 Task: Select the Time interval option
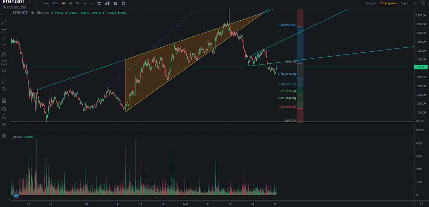click(x=46, y=3)
